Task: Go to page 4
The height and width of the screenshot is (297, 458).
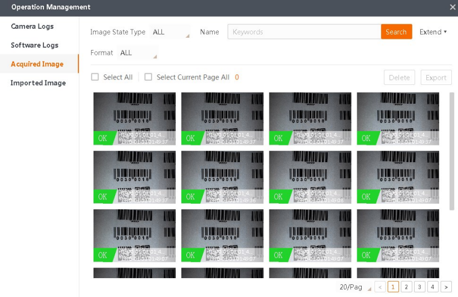Action: coord(432,287)
